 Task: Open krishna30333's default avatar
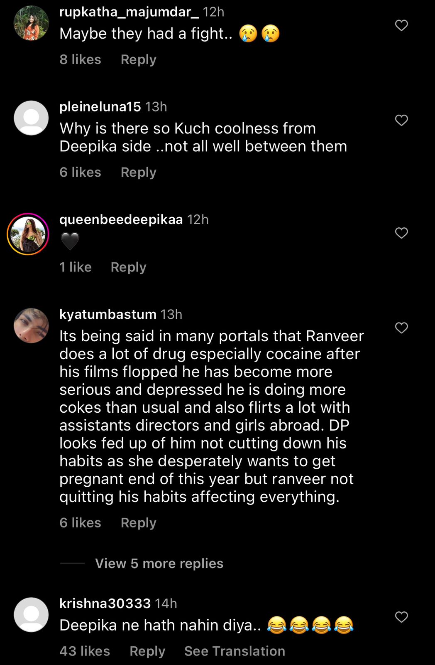click(31, 615)
